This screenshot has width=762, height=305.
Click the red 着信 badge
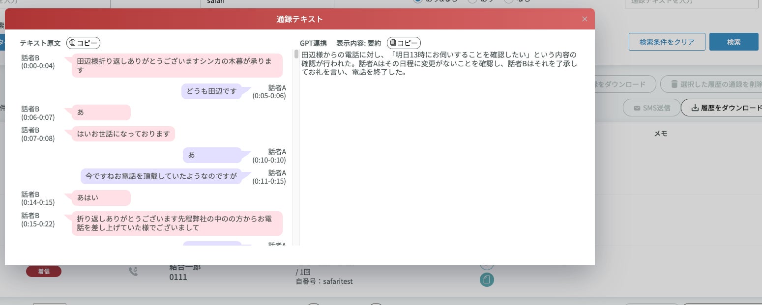pos(44,271)
